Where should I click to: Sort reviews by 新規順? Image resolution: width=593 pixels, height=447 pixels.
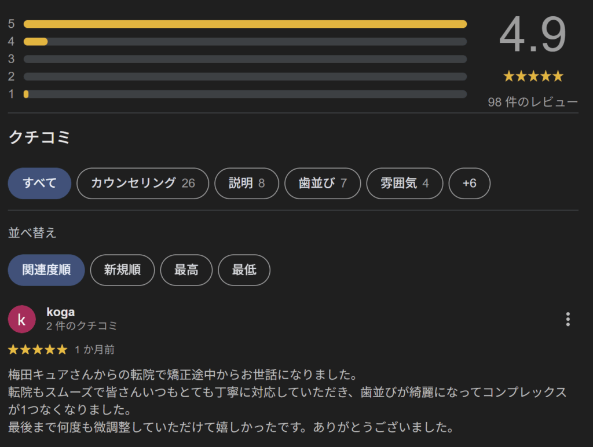(x=122, y=270)
